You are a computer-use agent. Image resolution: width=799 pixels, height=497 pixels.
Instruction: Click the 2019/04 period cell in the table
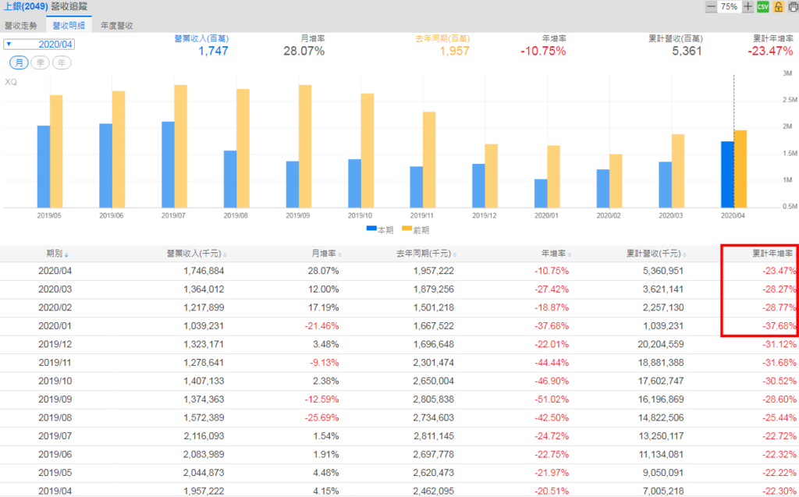55,491
